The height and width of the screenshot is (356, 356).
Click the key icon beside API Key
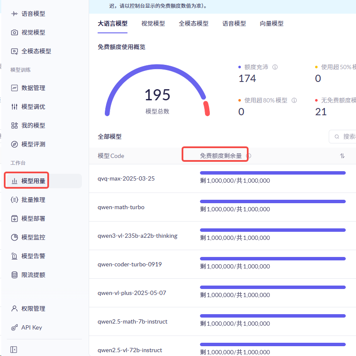[14, 327]
